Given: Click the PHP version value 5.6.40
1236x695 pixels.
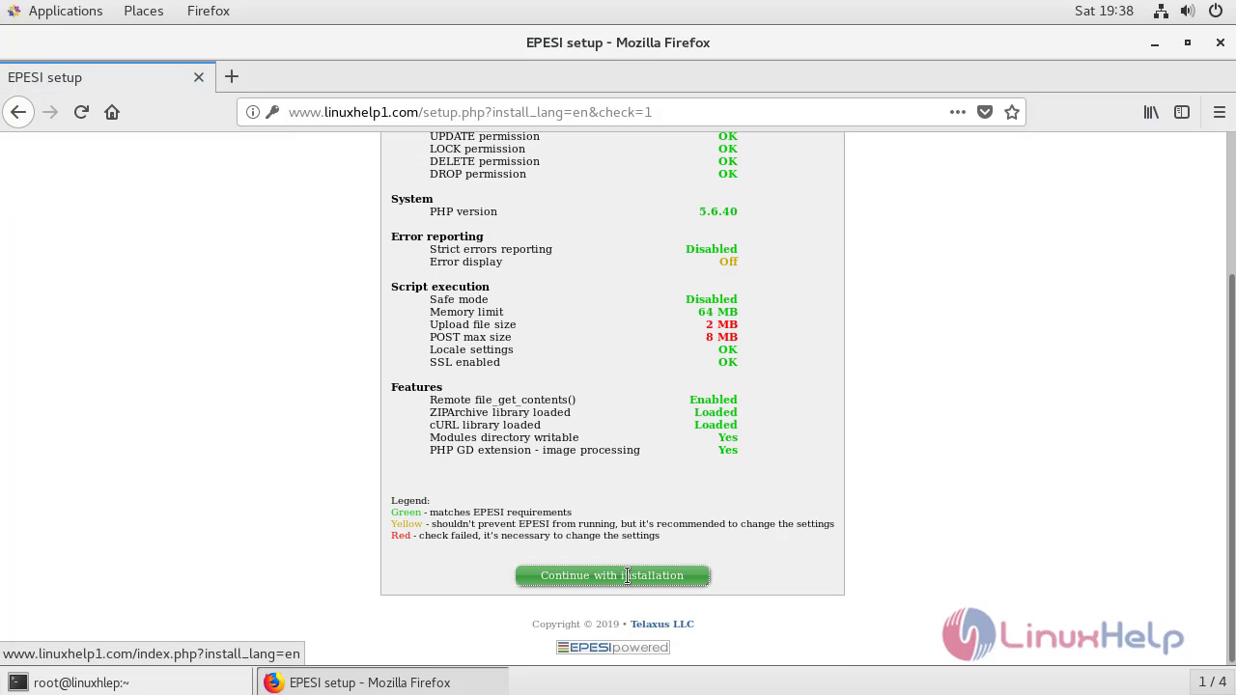Looking at the screenshot, I should point(717,211).
